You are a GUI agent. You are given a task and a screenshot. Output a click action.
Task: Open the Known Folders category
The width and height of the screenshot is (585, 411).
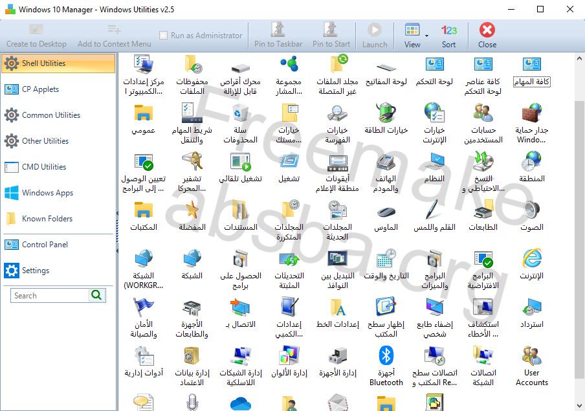click(x=60, y=219)
